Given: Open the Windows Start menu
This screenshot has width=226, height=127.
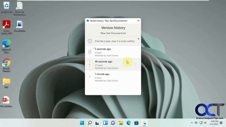Looking at the screenshot, I should [x=82, y=123].
